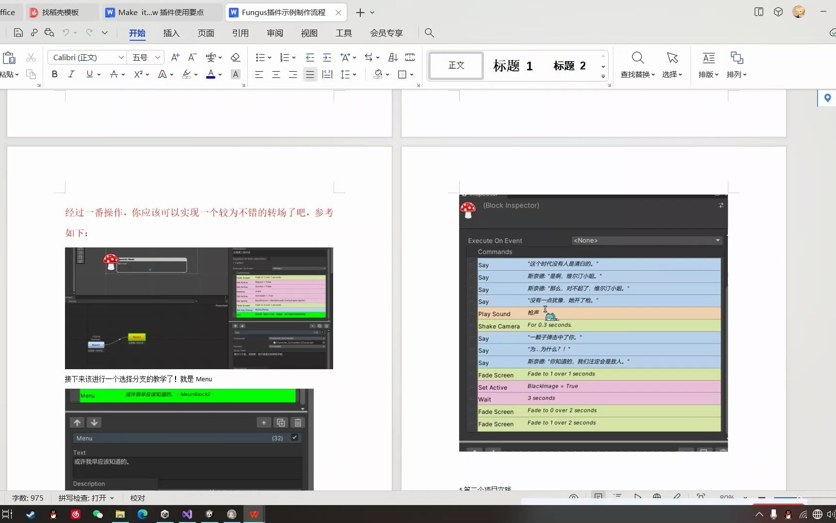This screenshot has height=523, width=836.
Task: Click the text highlight color button
Action: pos(187,74)
